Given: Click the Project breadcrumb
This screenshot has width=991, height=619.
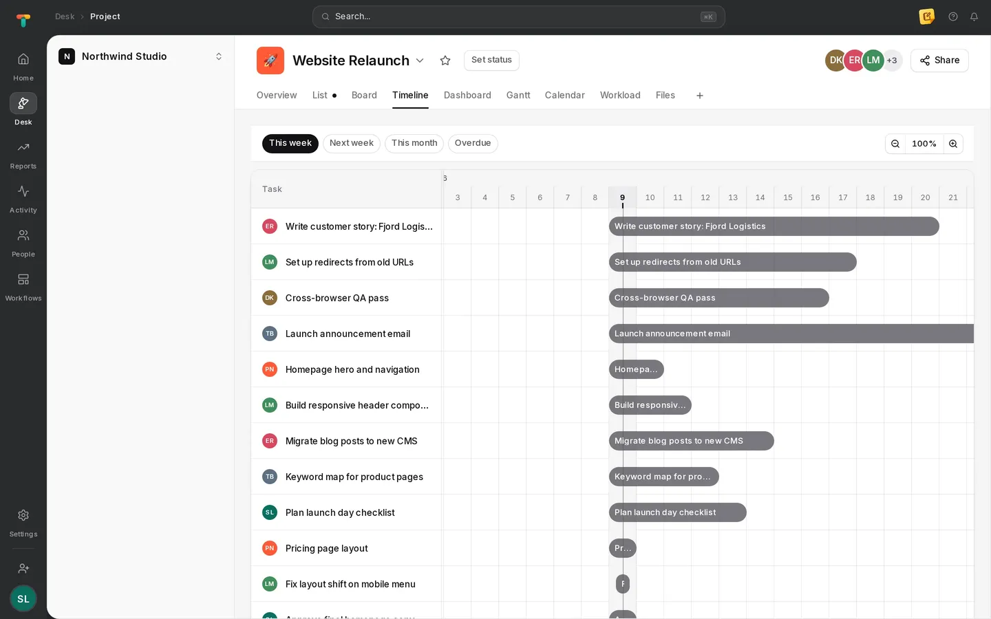Looking at the screenshot, I should click(105, 17).
